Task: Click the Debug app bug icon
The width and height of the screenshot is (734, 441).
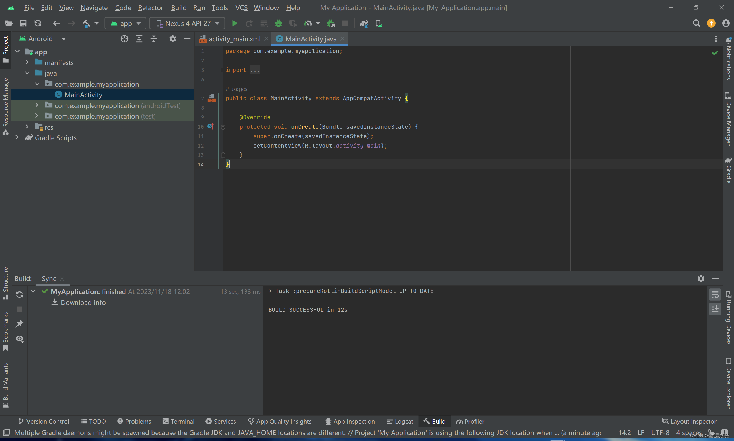Action: coord(279,23)
